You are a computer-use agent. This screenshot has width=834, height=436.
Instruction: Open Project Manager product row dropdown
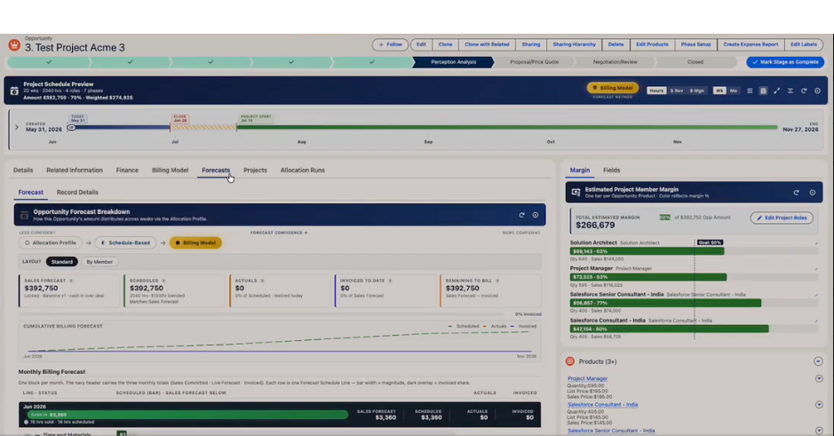[x=819, y=378]
